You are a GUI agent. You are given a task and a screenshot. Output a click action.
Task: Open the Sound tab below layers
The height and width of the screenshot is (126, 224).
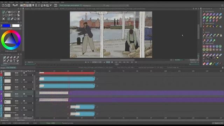(16, 118)
